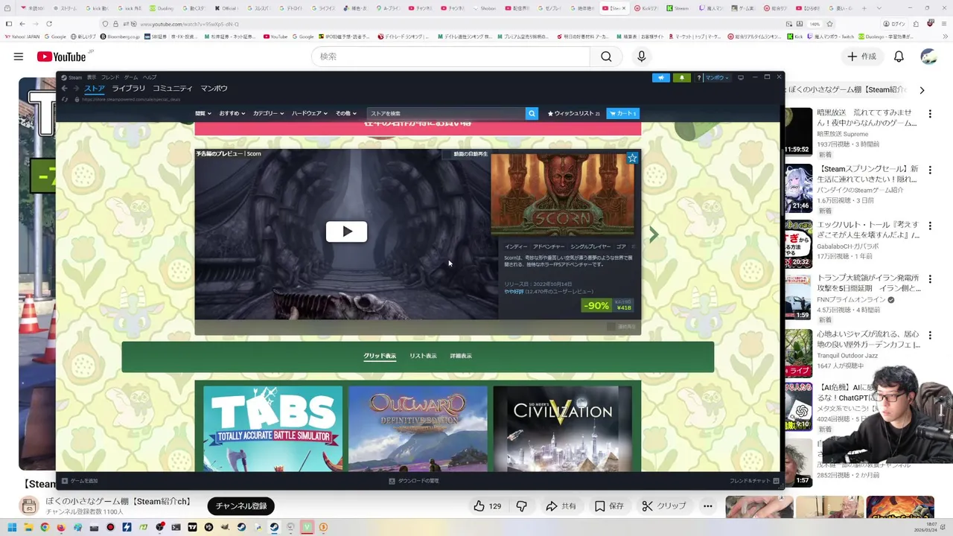Open the フレンド menu in Steam
This screenshot has width=953, height=536.
(x=110, y=77)
